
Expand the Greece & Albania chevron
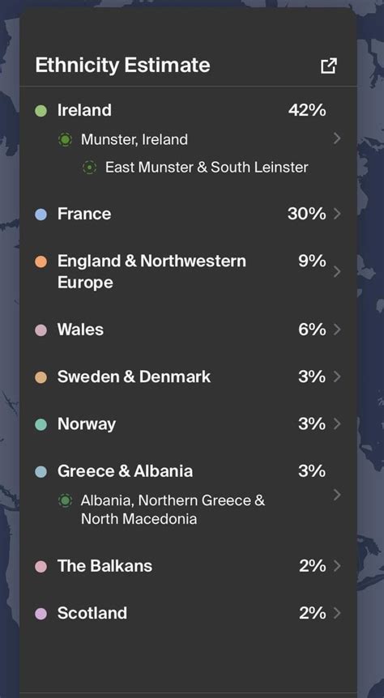(337, 495)
